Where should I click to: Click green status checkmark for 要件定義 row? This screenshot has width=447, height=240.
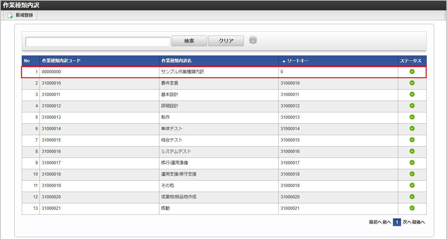[x=412, y=83]
